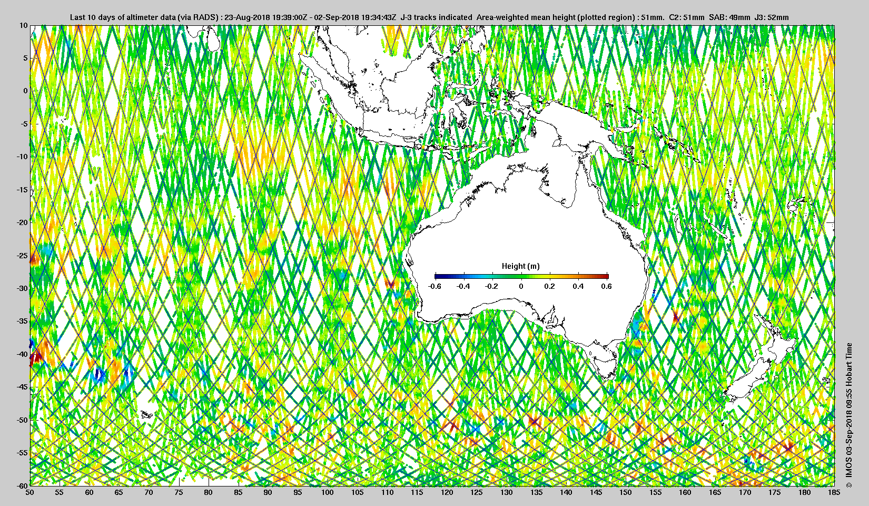Click the '-0.4' tick on the colorbar
869x506 pixels.
[x=463, y=286]
